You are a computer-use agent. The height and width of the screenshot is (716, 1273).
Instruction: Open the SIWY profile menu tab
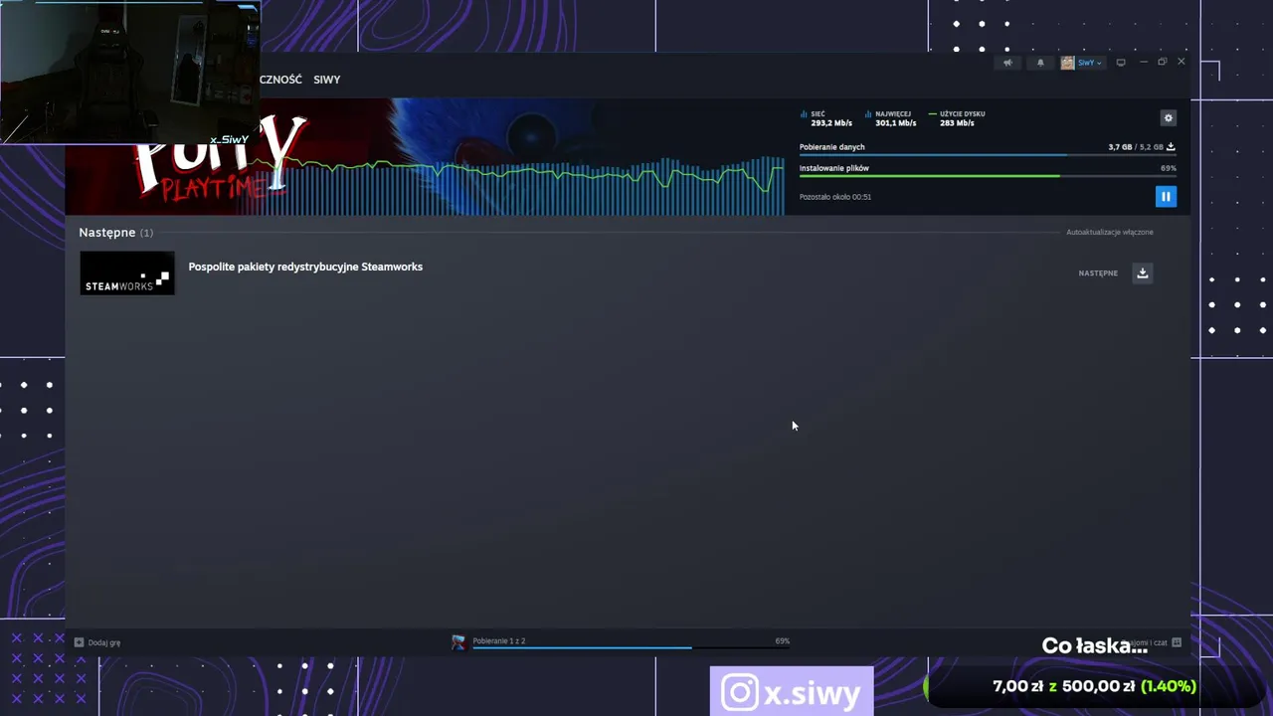tap(327, 80)
